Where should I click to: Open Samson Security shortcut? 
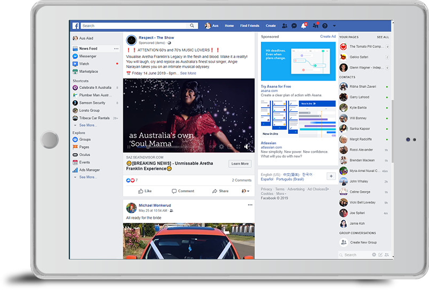pos(89,103)
